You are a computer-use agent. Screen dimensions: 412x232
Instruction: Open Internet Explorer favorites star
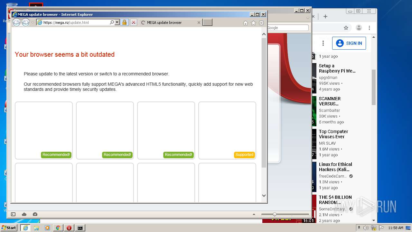253,23
